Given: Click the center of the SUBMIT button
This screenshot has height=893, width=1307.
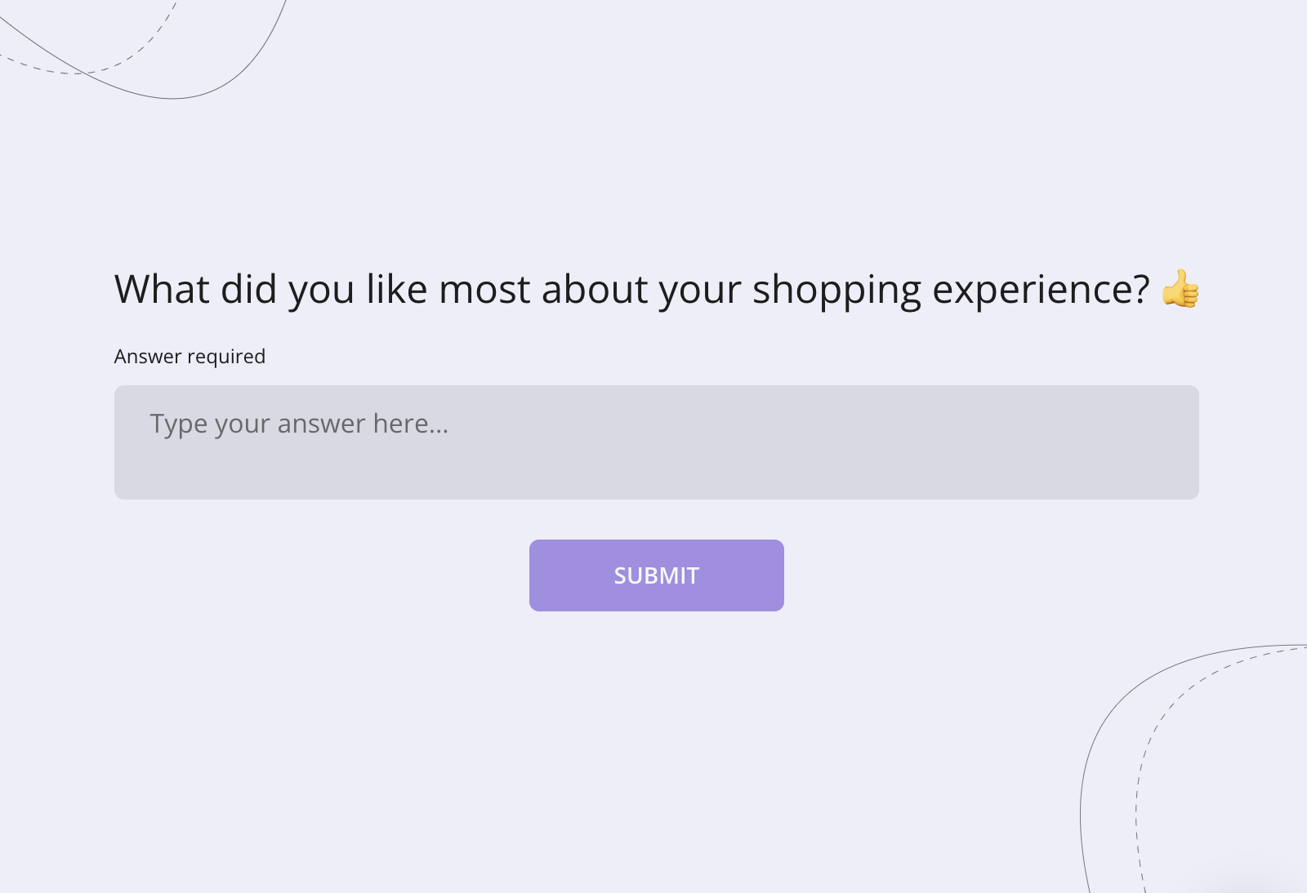Looking at the screenshot, I should [x=656, y=575].
